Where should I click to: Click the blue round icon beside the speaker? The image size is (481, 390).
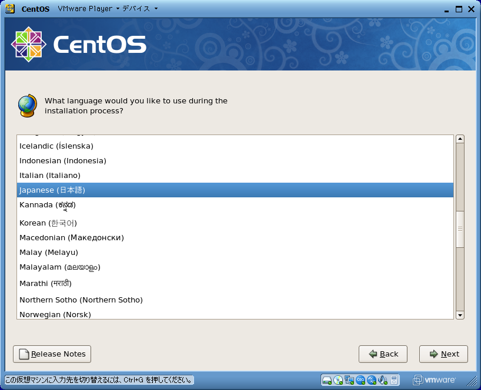pos(372,381)
